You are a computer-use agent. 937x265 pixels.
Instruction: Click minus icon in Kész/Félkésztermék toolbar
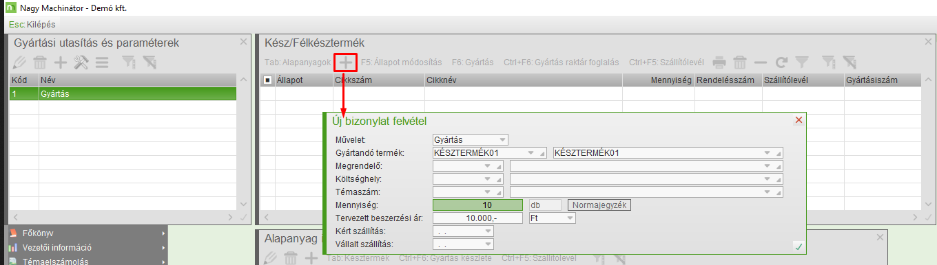click(x=761, y=62)
